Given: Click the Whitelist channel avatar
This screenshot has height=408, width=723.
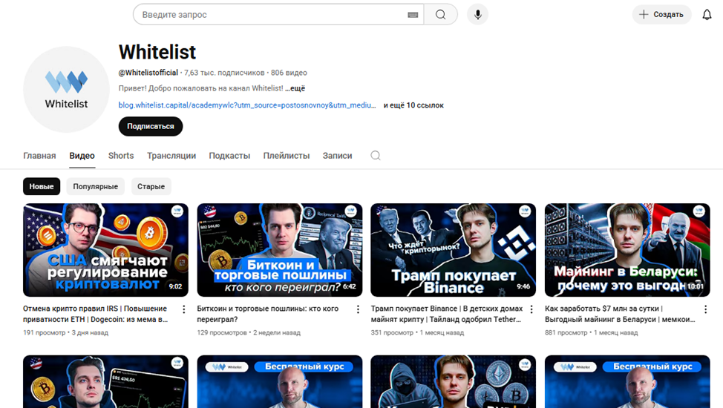Looking at the screenshot, I should (x=66, y=90).
